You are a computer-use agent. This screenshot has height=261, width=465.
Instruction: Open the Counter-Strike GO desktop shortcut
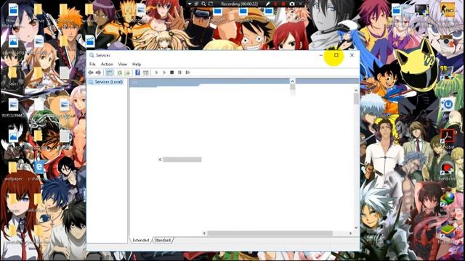(448, 11)
